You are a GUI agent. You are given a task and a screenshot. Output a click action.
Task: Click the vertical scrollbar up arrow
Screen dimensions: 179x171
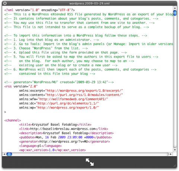pos(175,8)
